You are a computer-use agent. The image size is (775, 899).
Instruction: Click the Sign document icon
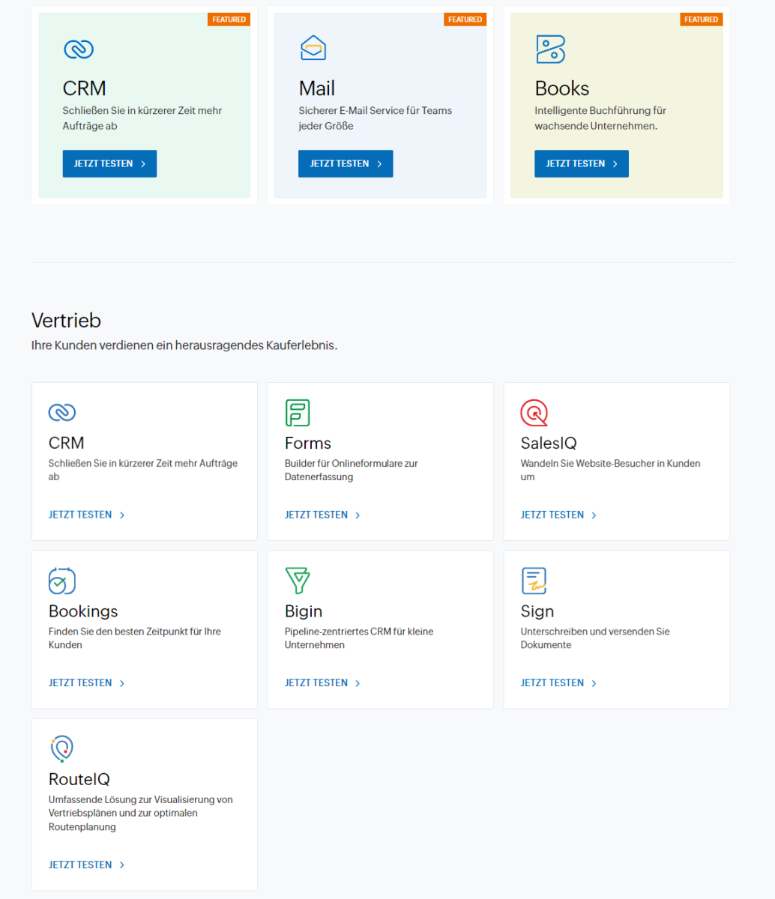point(534,581)
